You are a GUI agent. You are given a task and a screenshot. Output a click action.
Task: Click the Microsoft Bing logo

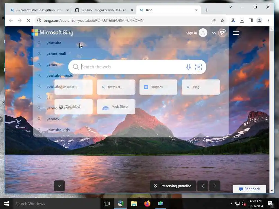tap(52, 33)
